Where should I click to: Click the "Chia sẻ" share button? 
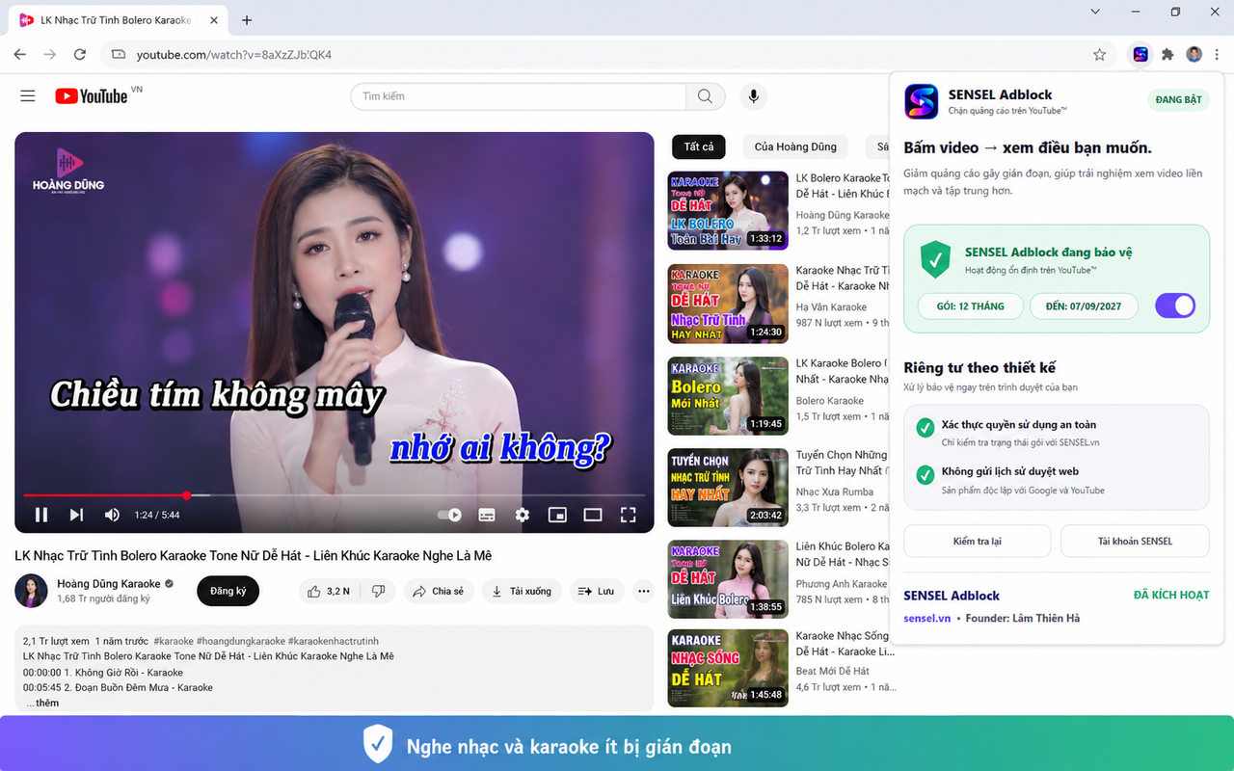click(439, 591)
